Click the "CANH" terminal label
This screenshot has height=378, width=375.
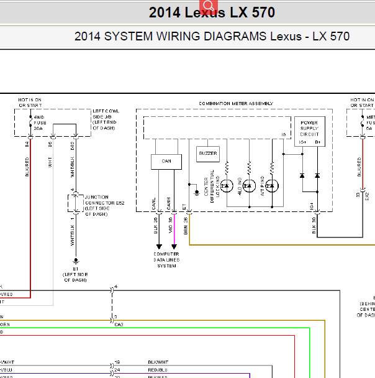(x=169, y=204)
